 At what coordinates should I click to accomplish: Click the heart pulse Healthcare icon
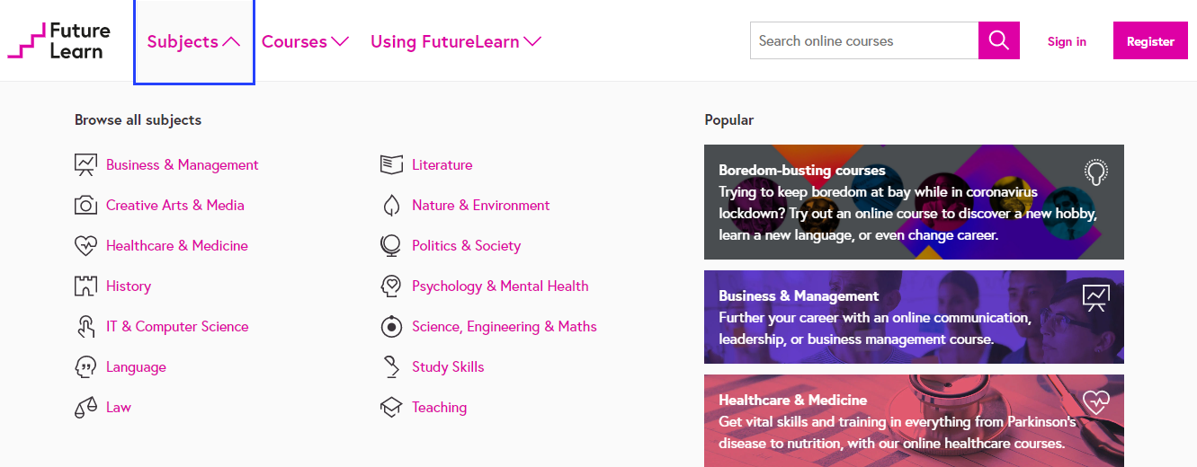pyautogui.click(x=85, y=245)
